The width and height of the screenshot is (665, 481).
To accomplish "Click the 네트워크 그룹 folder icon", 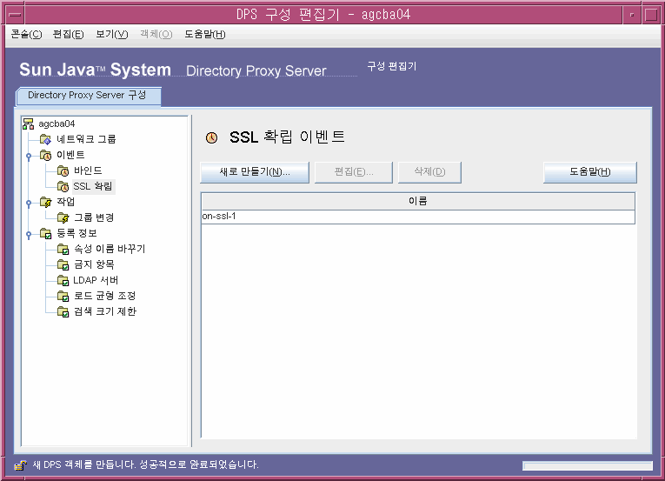I will pyautogui.click(x=45, y=139).
